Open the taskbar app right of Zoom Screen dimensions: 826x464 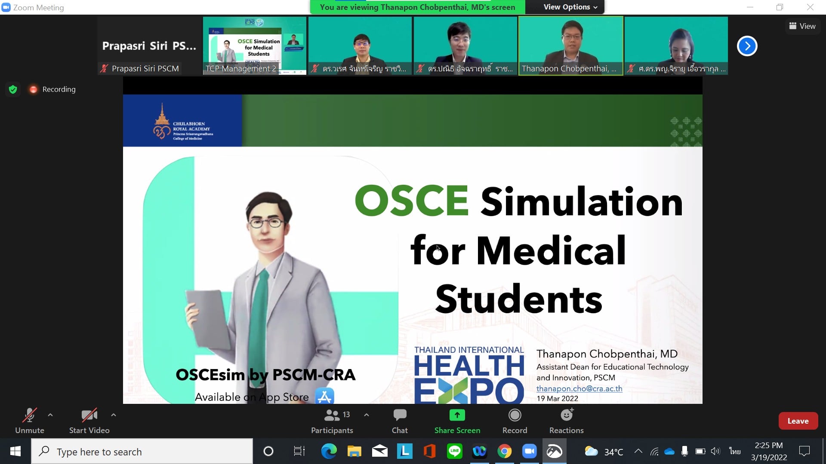tap(554, 452)
